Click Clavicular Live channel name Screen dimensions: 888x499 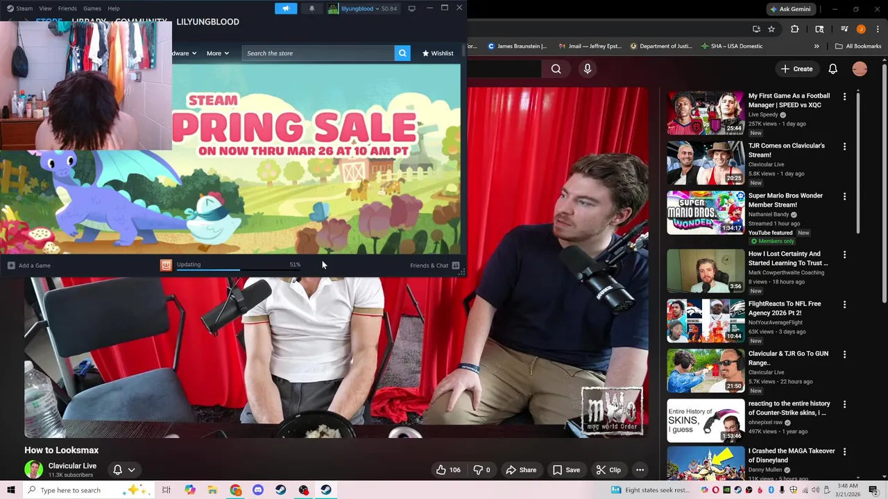pyautogui.click(x=72, y=466)
